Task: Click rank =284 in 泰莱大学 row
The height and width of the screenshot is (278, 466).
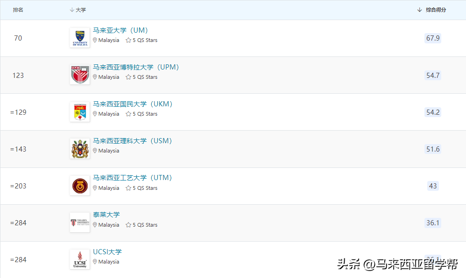Action: tap(18, 223)
